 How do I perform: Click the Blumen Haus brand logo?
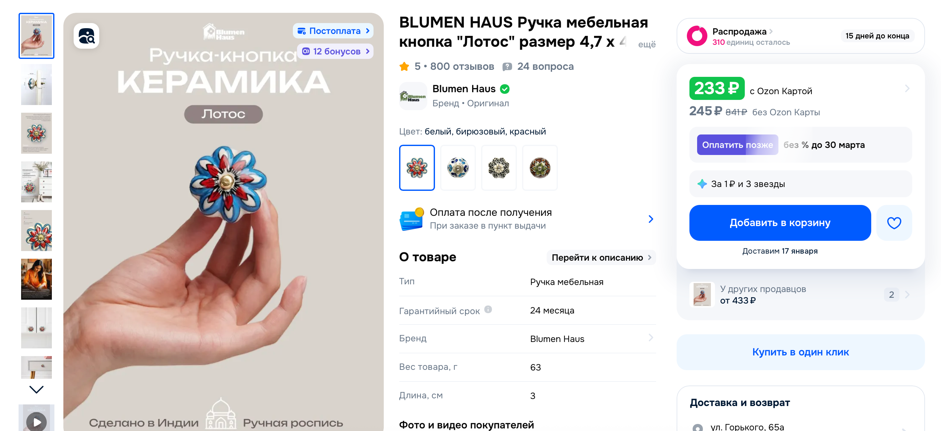pyautogui.click(x=413, y=96)
